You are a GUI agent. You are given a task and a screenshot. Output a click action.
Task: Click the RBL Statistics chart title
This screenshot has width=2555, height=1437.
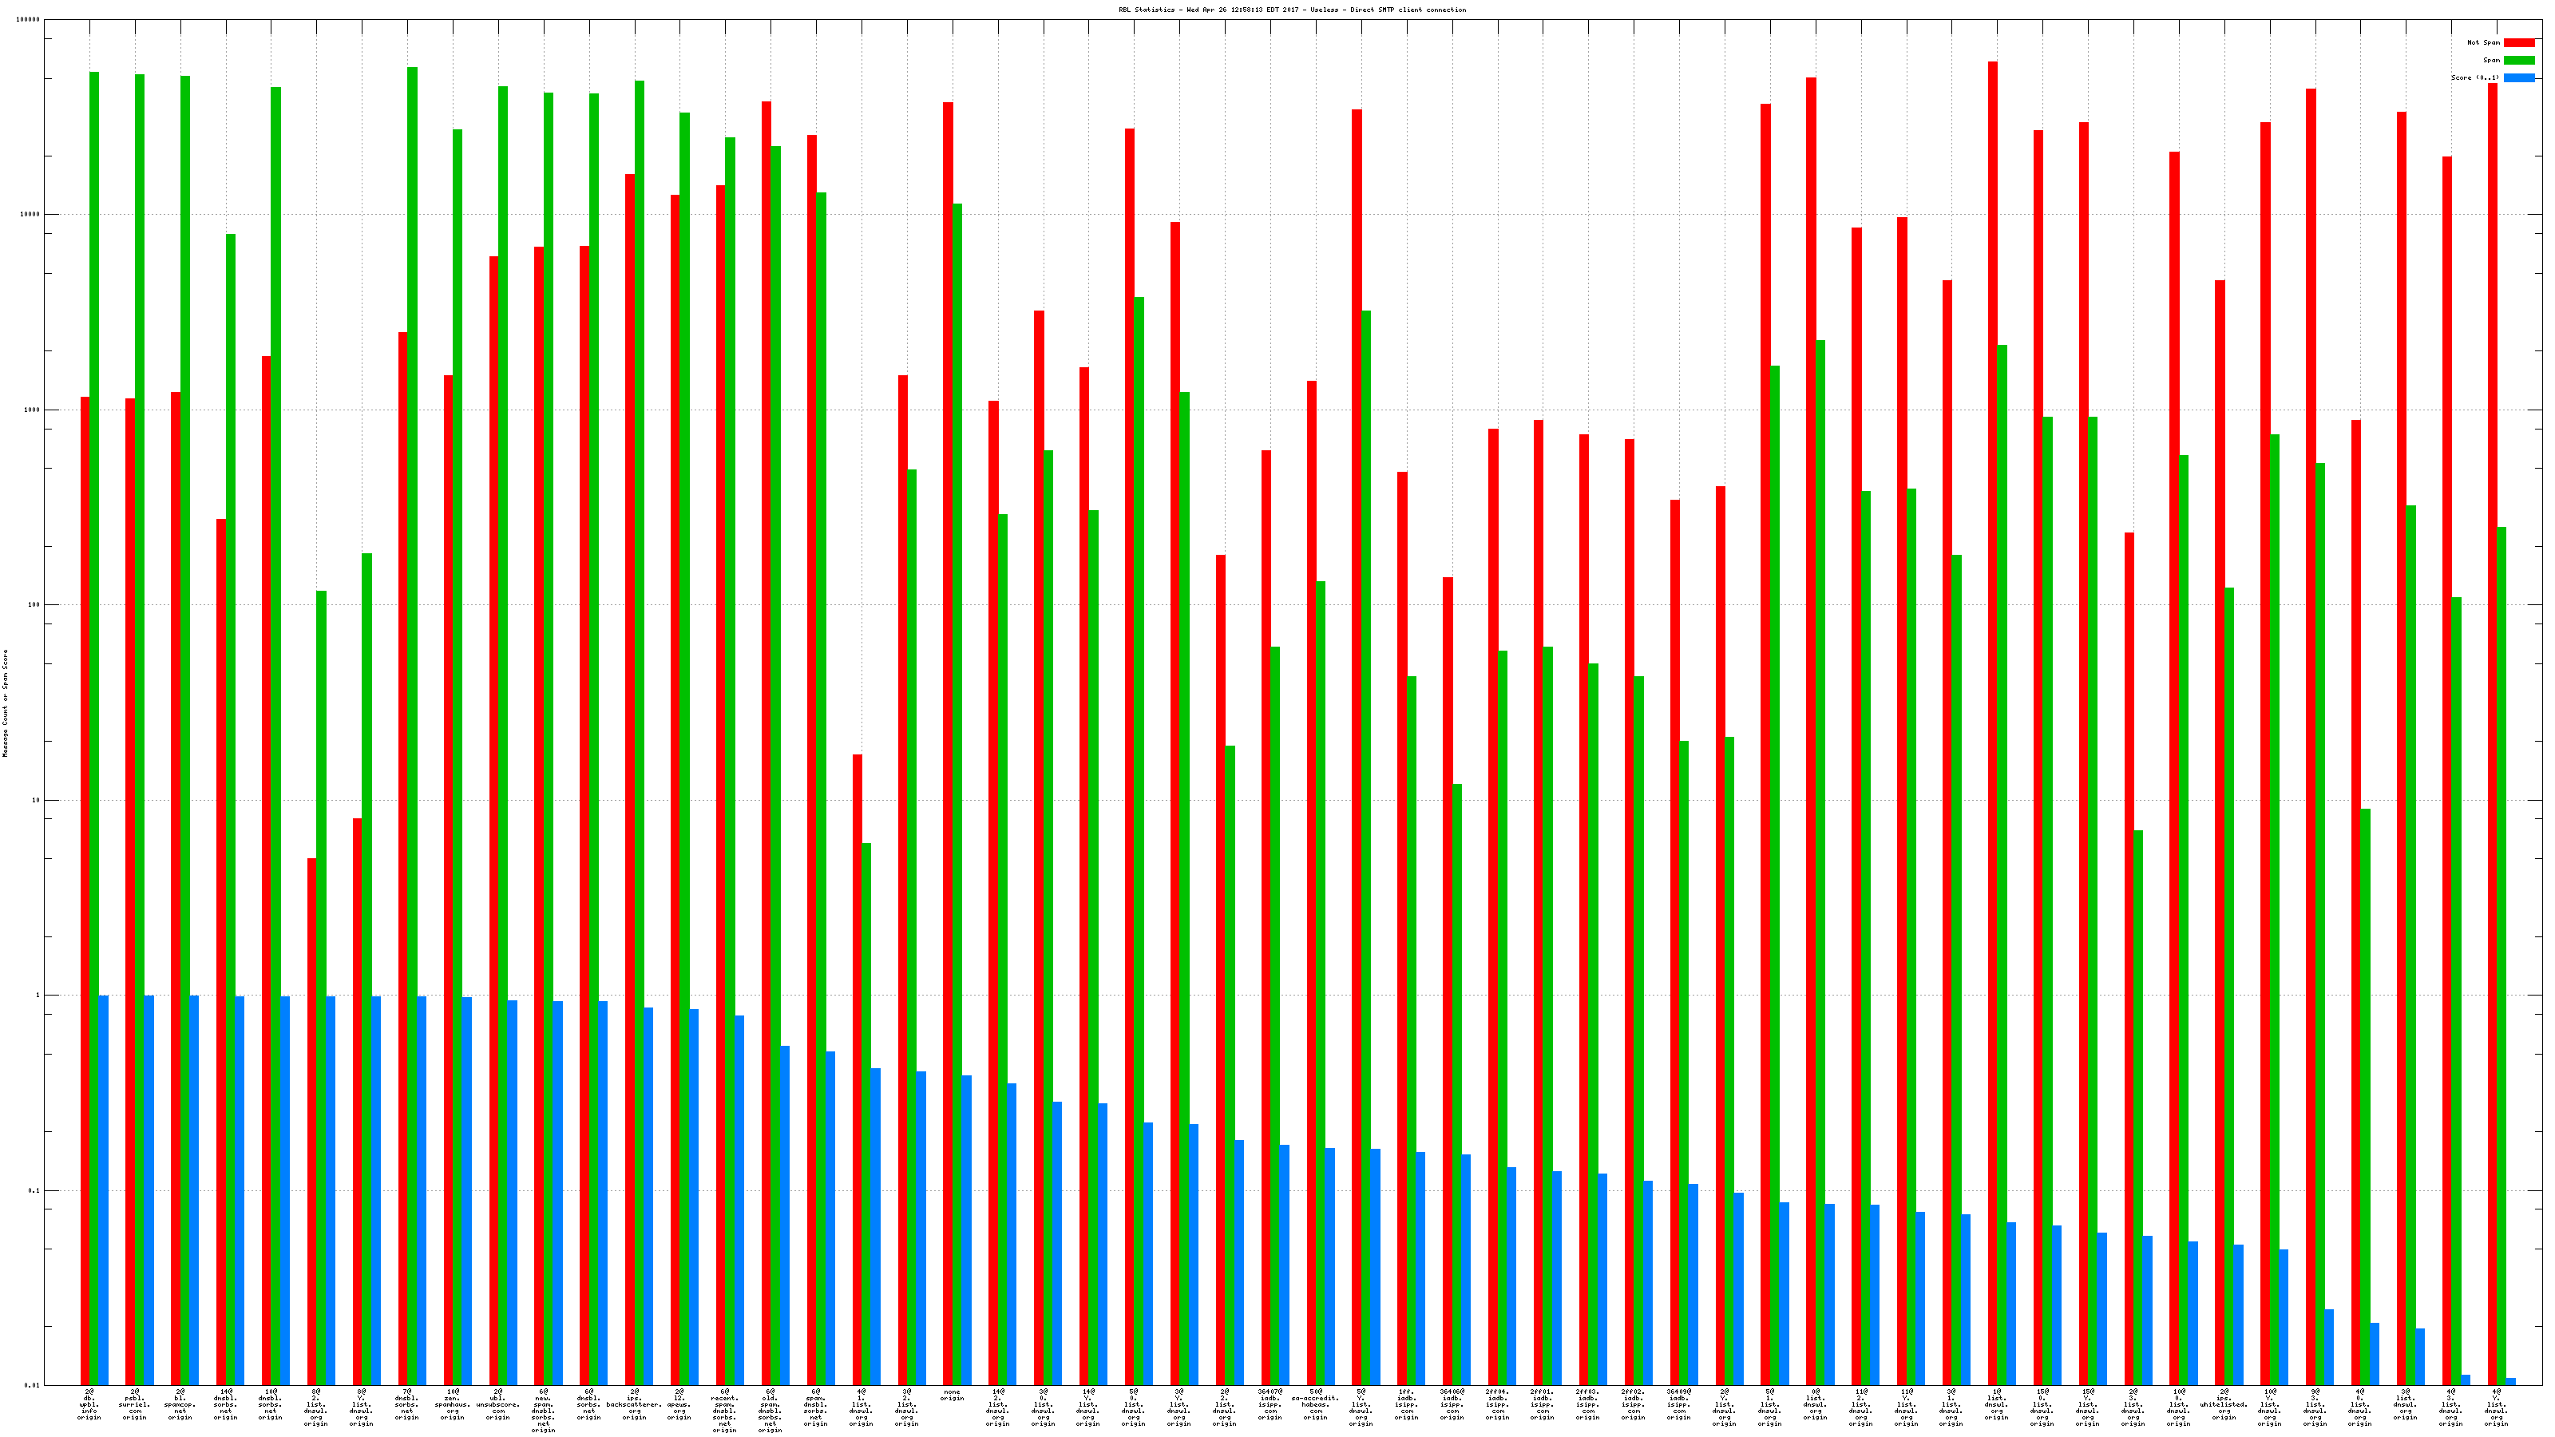(1291, 10)
